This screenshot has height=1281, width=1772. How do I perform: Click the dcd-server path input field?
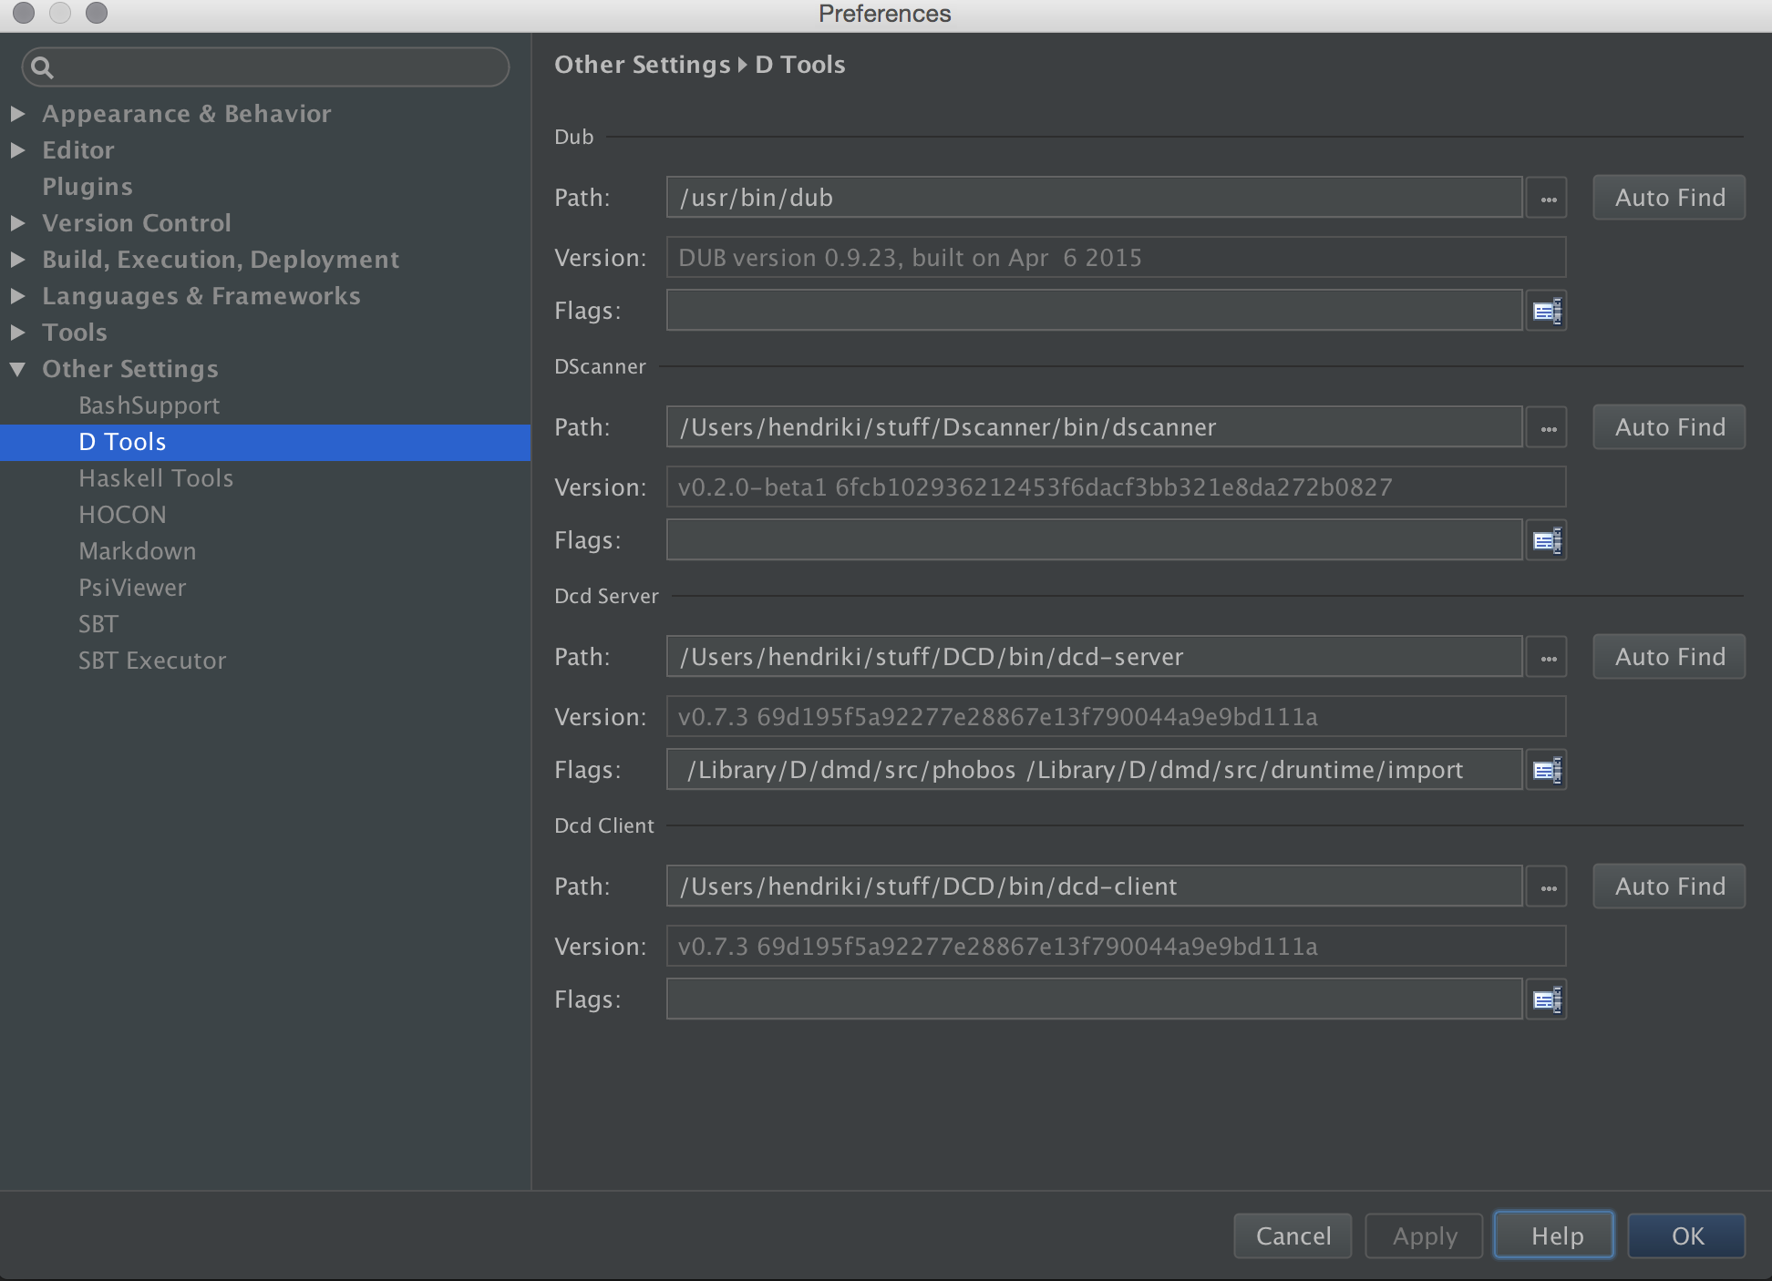[x=1094, y=657]
